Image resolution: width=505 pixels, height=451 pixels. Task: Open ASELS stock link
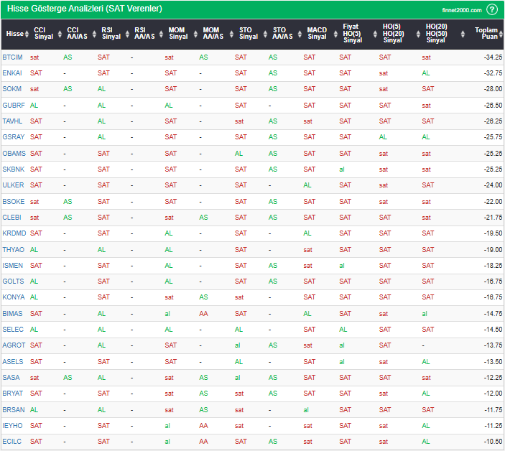[x=13, y=361]
